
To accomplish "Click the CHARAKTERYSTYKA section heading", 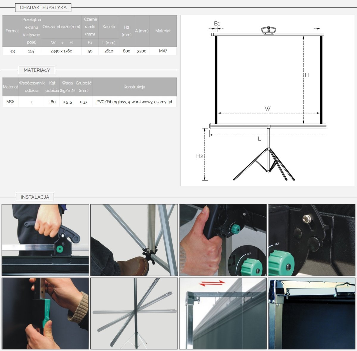I will (x=43, y=7).
